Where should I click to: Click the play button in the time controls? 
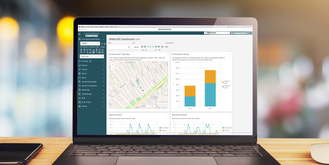coord(153,47)
